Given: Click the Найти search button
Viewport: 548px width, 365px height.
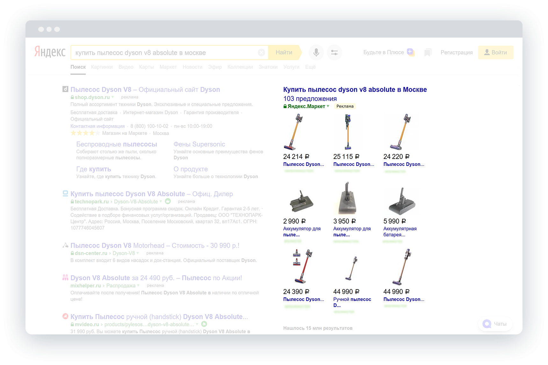Looking at the screenshot, I should pos(284,53).
